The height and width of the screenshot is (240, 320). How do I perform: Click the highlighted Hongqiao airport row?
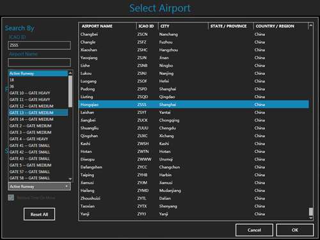(194, 104)
